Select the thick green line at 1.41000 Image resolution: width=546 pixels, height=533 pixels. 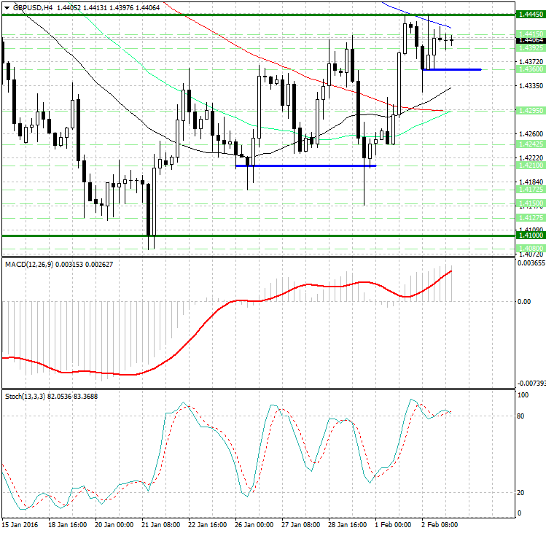coord(258,236)
